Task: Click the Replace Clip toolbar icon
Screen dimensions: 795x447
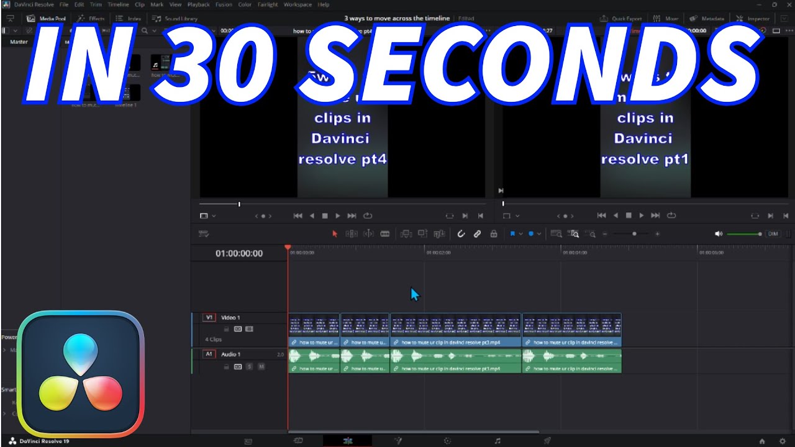Action: (440, 234)
